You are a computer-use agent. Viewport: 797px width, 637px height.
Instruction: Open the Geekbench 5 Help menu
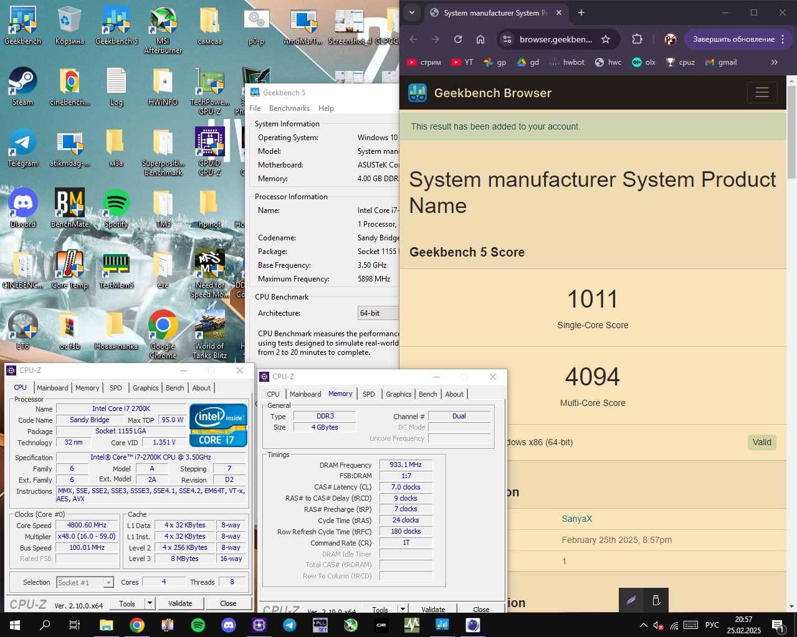point(326,108)
